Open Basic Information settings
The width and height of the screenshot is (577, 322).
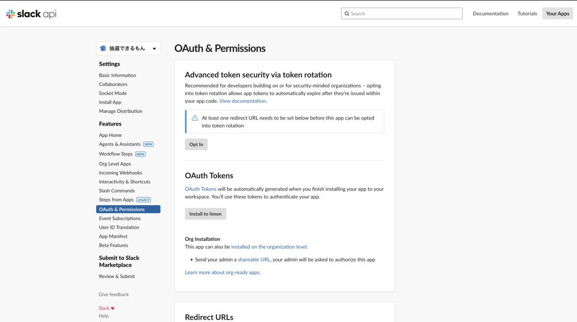click(x=117, y=75)
